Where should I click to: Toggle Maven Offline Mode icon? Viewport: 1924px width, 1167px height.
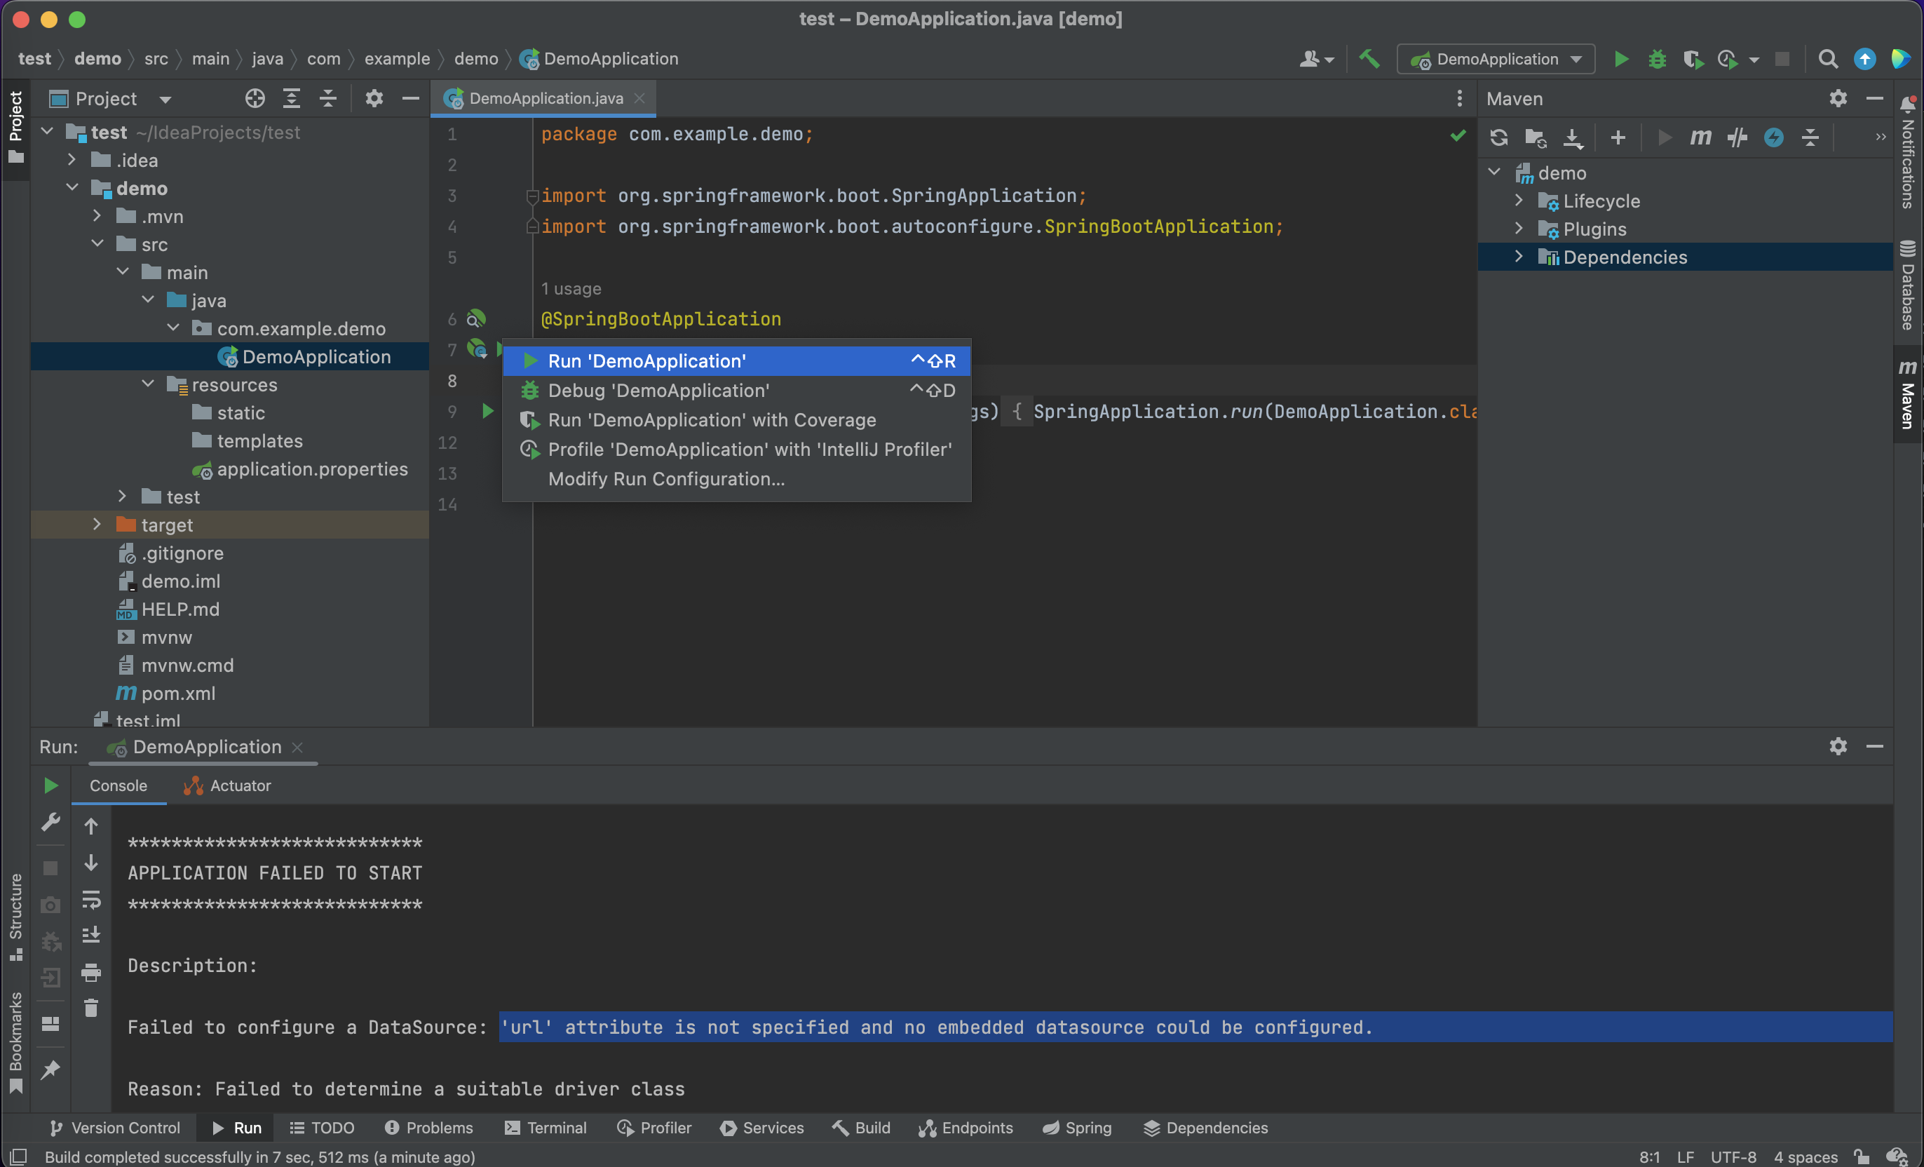click(1737, 138)
